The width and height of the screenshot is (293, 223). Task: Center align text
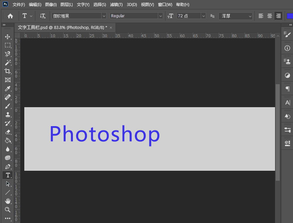[269, 16]
